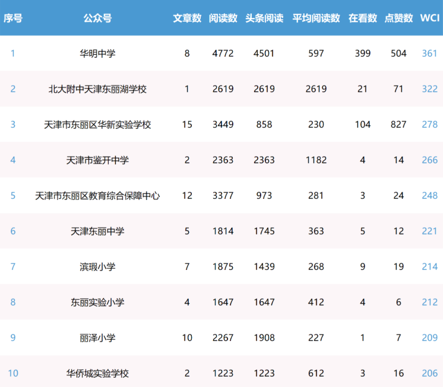Viewport: 443px width, 387px height.
Task: Select the 华明中学 account name
Action: (x=97, y=53)
